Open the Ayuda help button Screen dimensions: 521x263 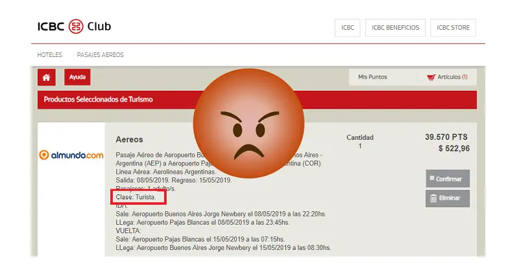(x=77, y=77)
